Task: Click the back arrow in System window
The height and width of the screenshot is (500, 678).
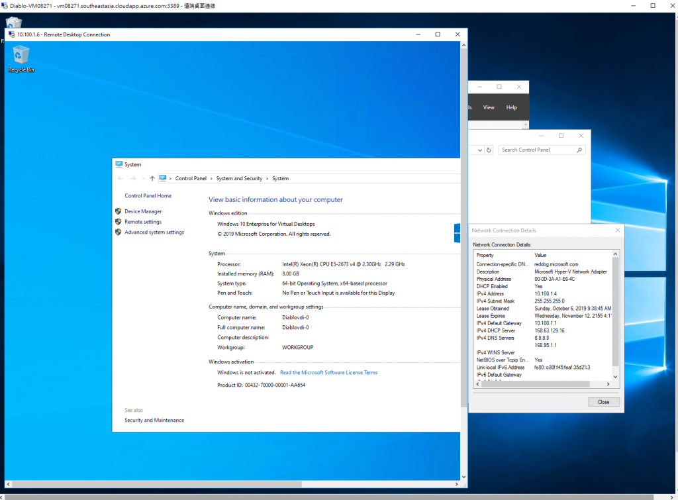Action: 121,179
